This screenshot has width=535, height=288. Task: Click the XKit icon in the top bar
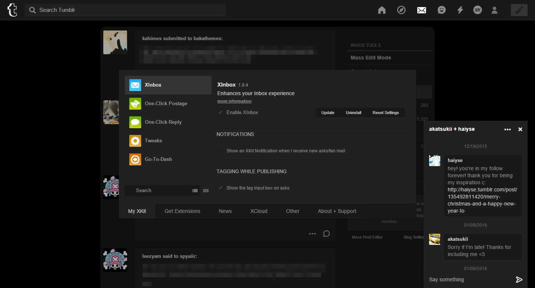(477, 10)
